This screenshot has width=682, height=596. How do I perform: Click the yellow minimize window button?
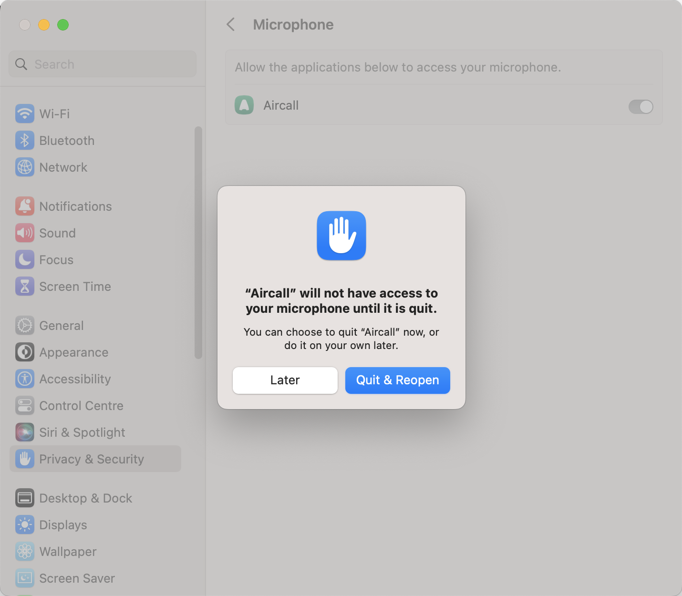44,25
